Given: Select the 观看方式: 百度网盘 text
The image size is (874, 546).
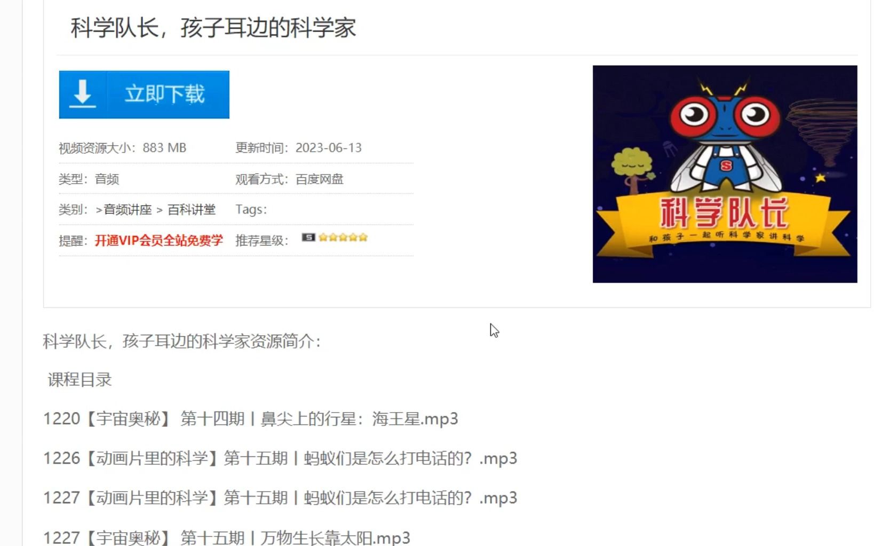Looking at the screenshot, I should point(289,179).
